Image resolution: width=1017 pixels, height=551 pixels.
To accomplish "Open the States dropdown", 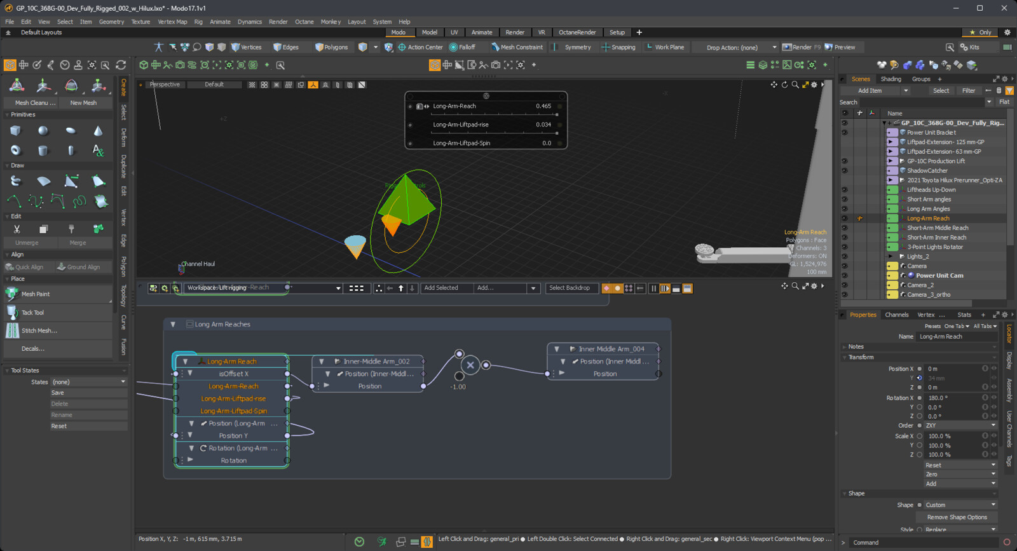I will (88, 382).
